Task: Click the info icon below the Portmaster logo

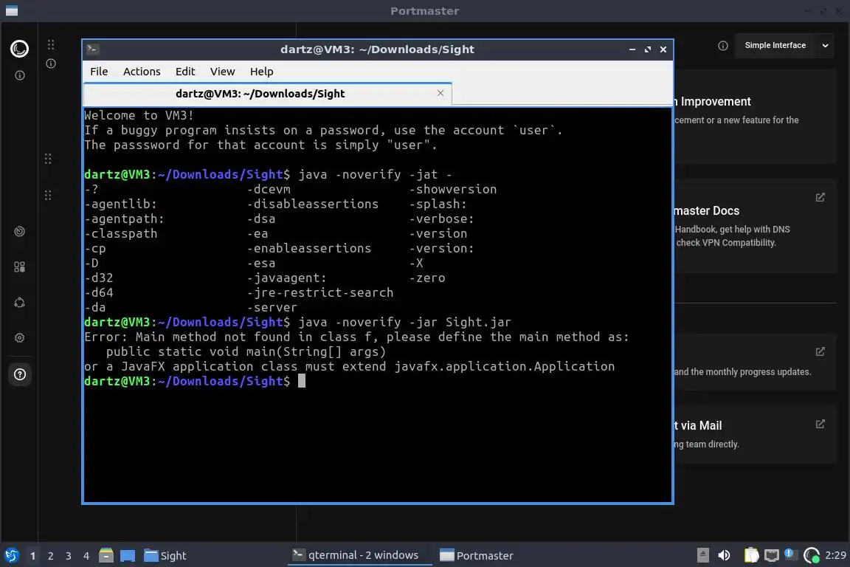Action: (x=19, y=75)
